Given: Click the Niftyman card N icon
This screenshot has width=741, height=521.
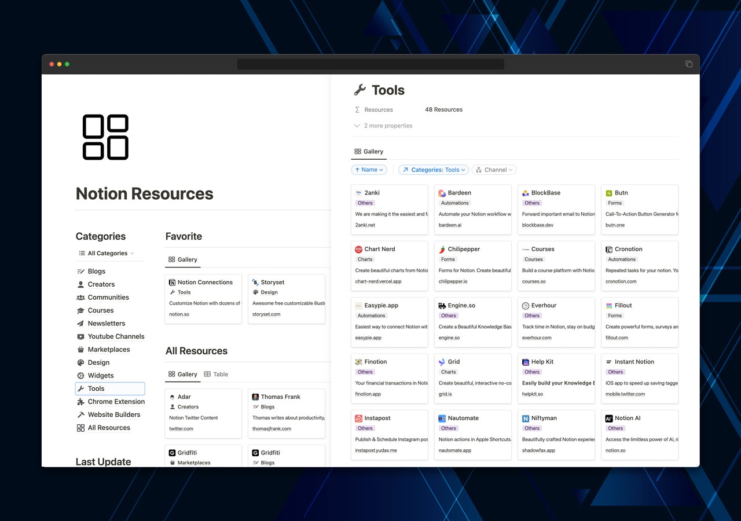Looking at the screenshot, I should (x=526, y=418).
